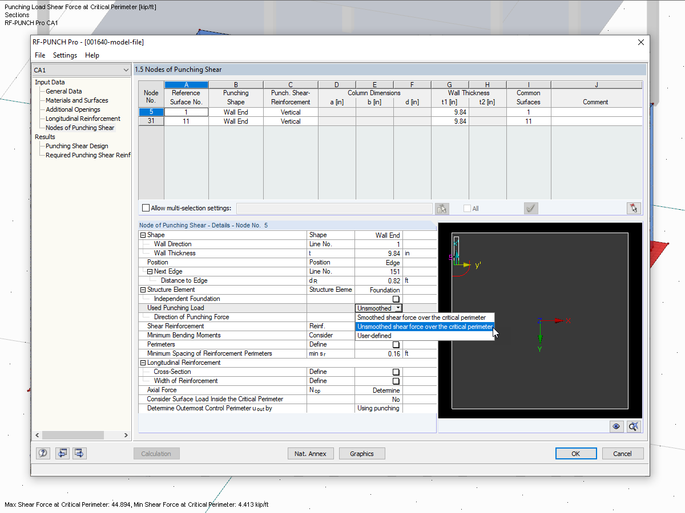Open the Settings menu

click(x=65, y=55)
